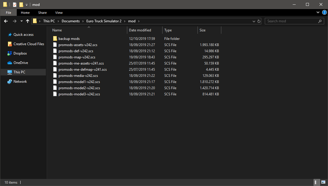Open the File menu

[x=9, y=13]
